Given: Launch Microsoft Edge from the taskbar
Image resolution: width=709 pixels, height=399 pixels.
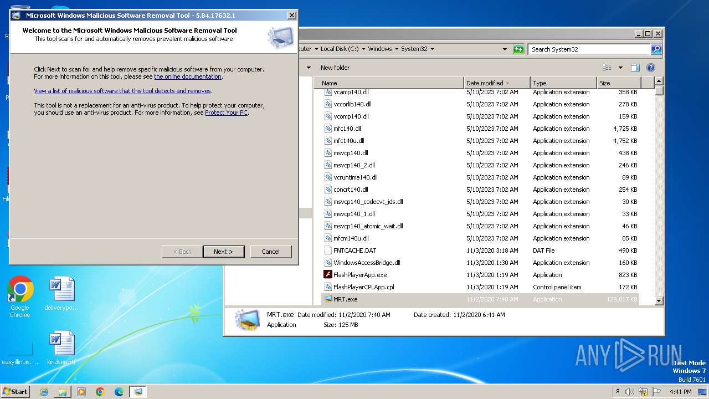Looking at the screenshot, I should [119, 392].
